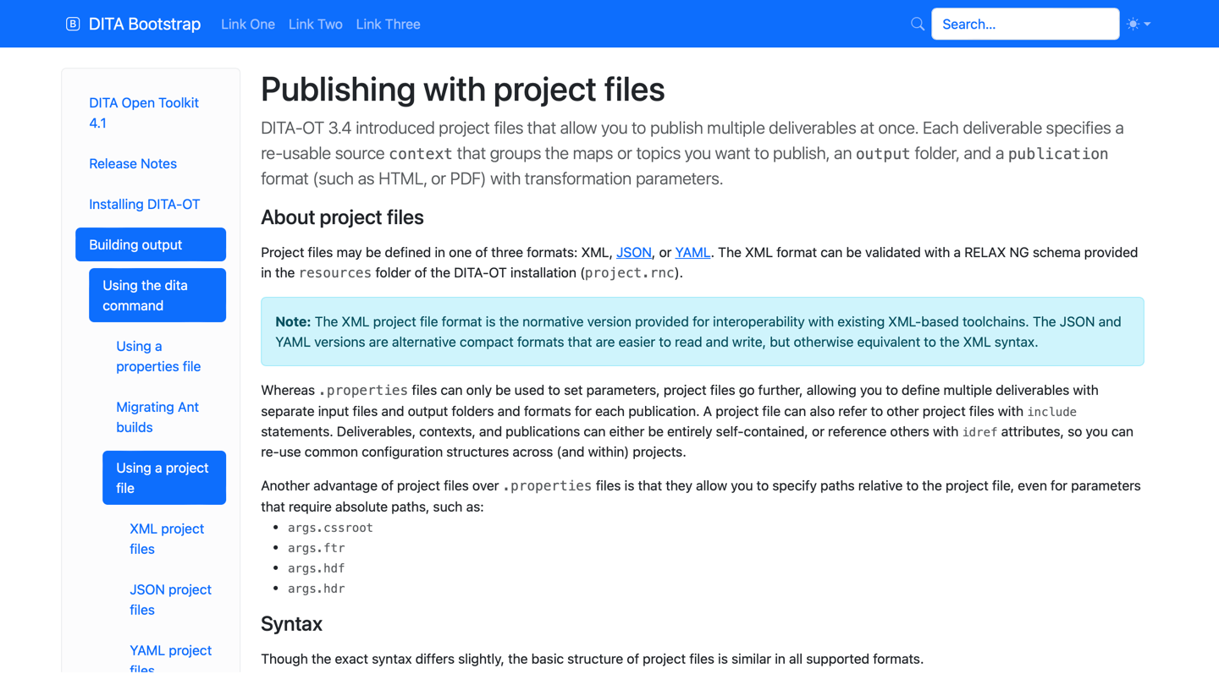Viewport: 1219px width, 685px height.
Task: Select Release Notes in the sidebar
Action: tap(133, 163)
